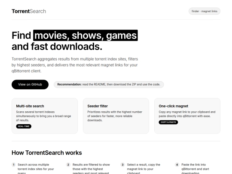The height and width of the screenshot is (174, 232).
Task: Click the Seeder filter card title
Action: (x=98, y=106)
